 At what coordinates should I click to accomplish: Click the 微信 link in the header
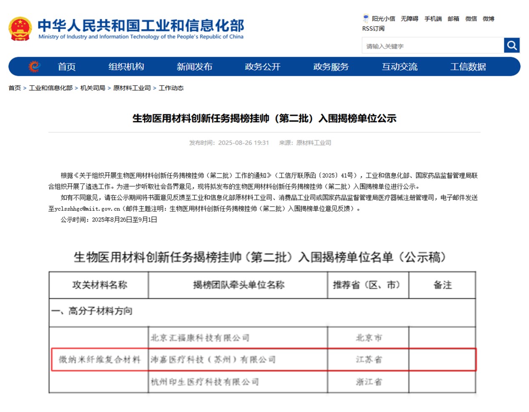click(x=471, y=19)
